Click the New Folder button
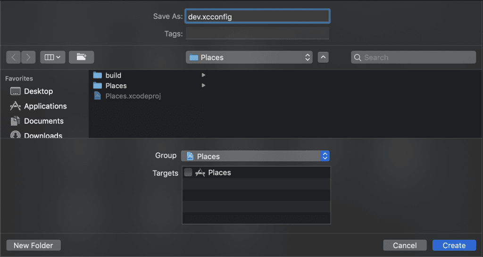 pyautogui.click(x=33, y=245)
